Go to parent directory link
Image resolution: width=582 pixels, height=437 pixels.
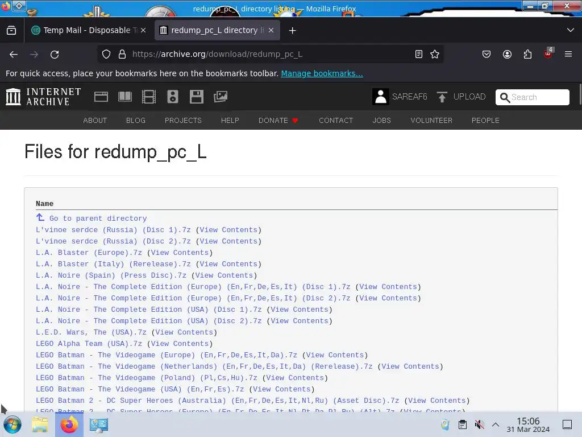tap(92, 218)
